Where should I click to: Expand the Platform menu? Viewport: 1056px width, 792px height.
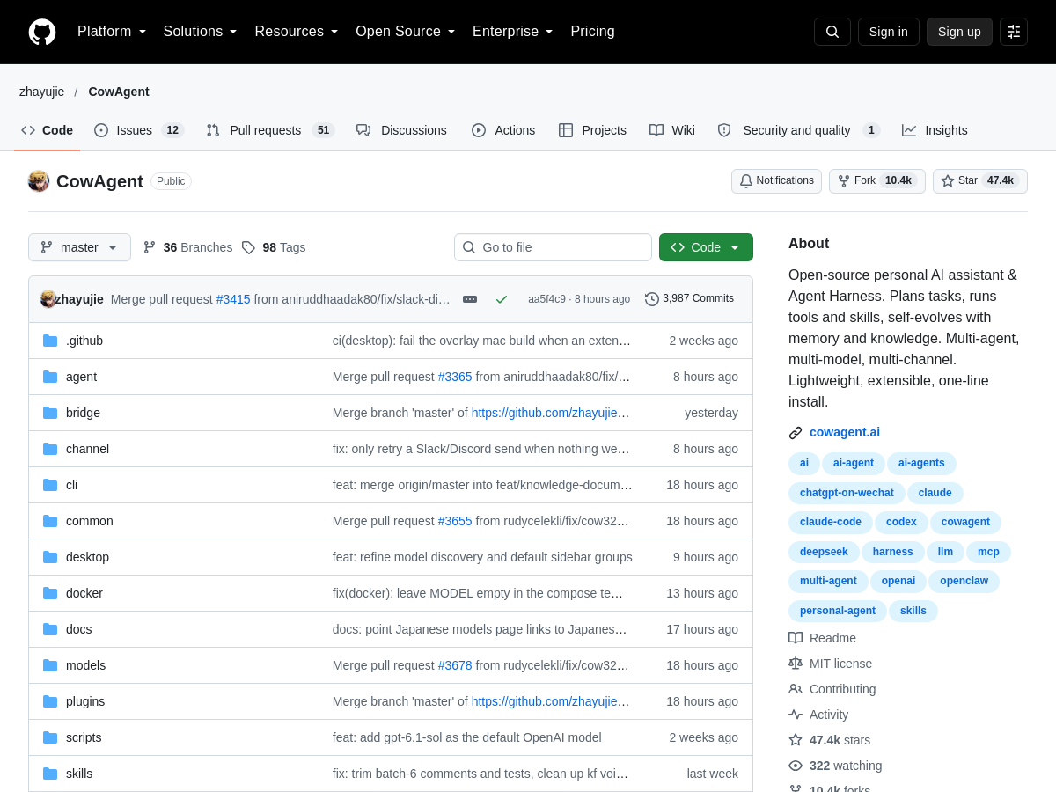click(112, 32)
